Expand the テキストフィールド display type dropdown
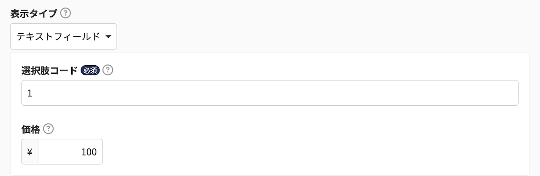Screen dimensions: 540x176 (63, 36)
